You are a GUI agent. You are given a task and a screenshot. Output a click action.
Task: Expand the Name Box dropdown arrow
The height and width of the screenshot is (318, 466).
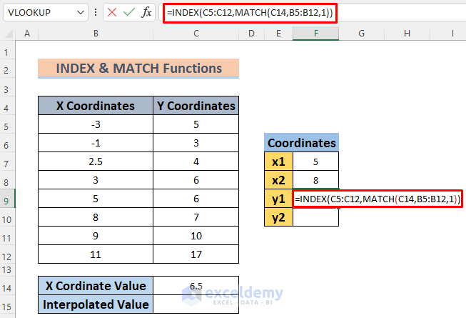[84, 12]
